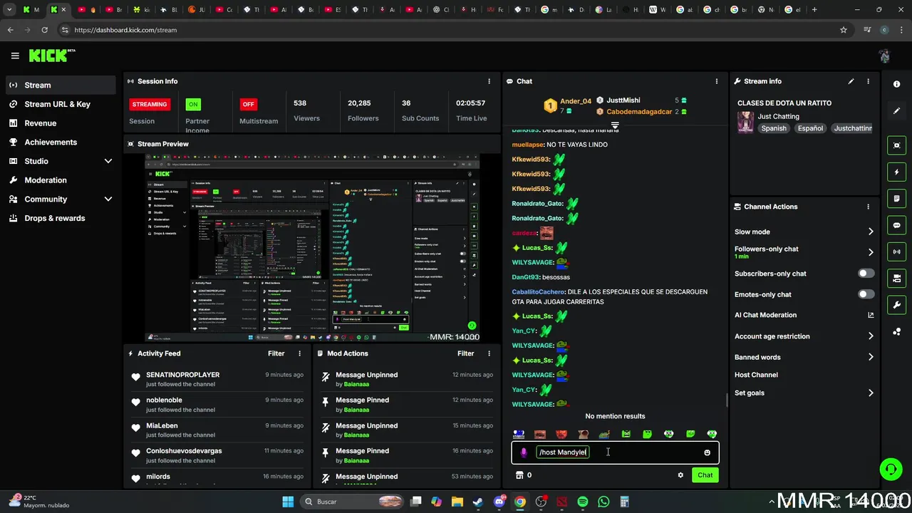Open Stream info panel options menu
The height and width of the screenshot is (513, 912).
[868, 81]
